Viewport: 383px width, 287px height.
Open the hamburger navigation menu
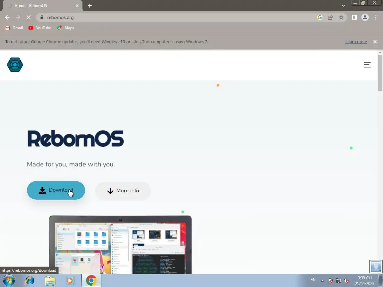[367, 65]
